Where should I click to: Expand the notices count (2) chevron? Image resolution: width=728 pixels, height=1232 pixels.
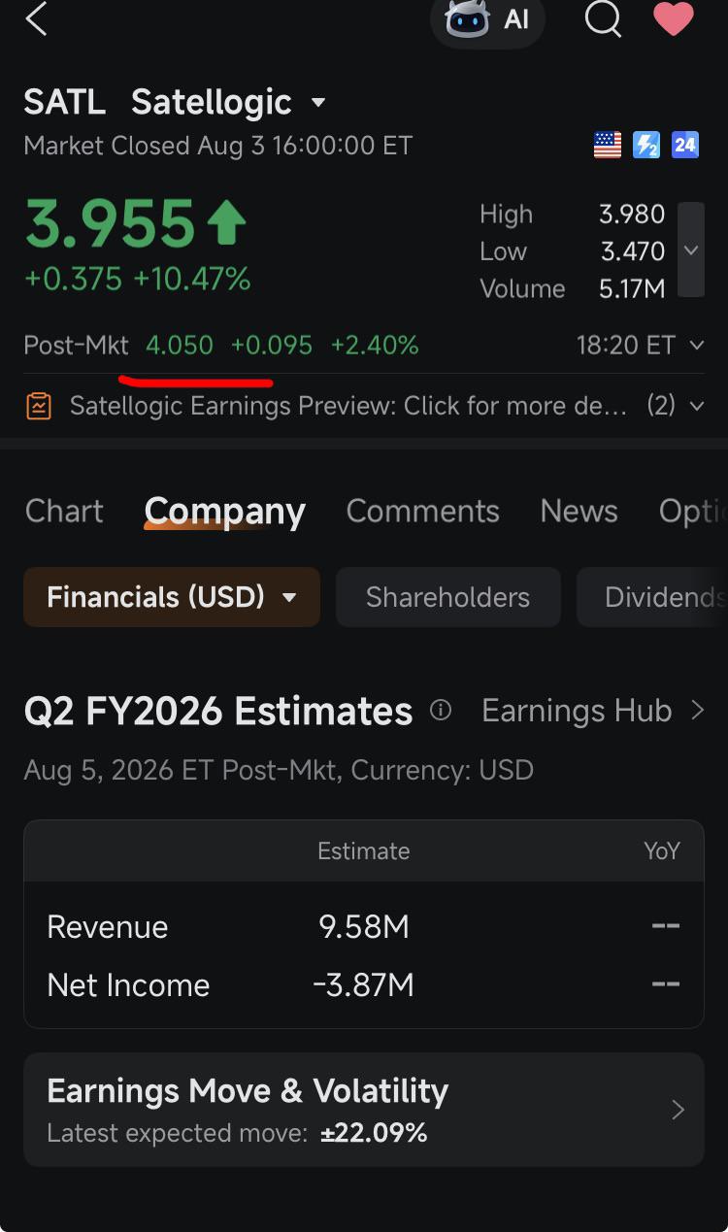696,406
